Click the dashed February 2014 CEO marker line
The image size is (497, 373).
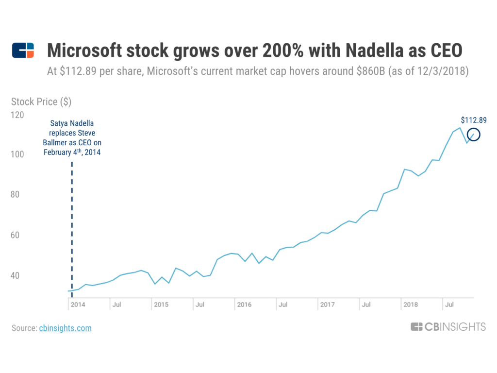click(x=72, y=229)
